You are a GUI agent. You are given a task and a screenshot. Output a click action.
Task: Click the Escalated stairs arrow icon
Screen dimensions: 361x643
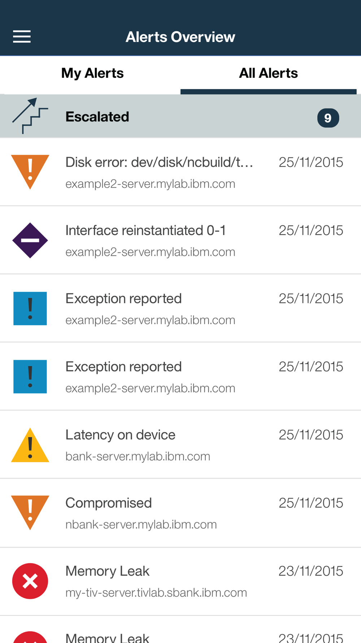[x=30, y=116]
